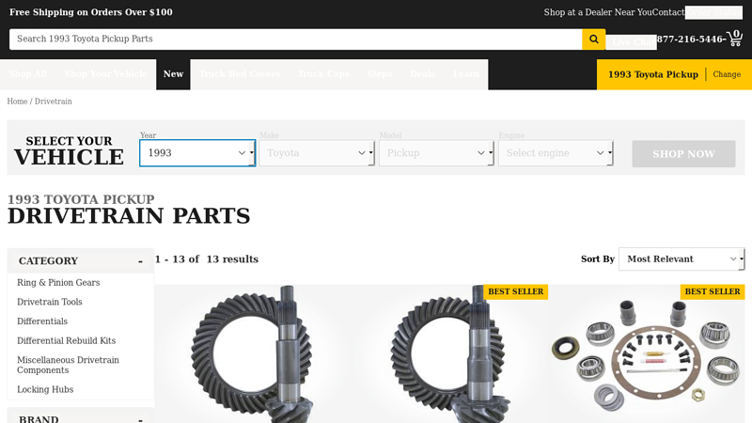The width and height of the screenshot is (752, 423).
Task: Open the differential rebuild kit product image
Action: coord(647,354)
